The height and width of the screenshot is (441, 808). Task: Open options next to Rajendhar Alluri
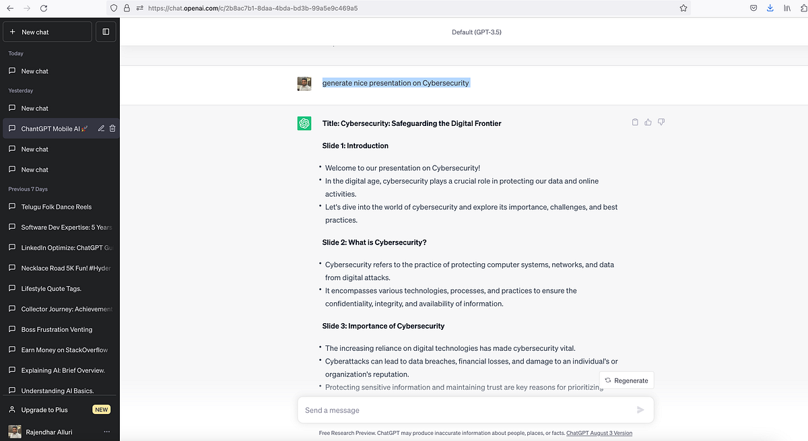pyautogui.click(x=106, y=432)
